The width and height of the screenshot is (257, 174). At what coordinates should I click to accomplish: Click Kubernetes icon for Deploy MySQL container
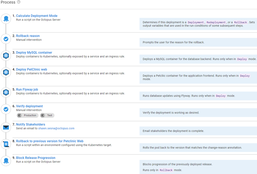click(x=6, y=56)
